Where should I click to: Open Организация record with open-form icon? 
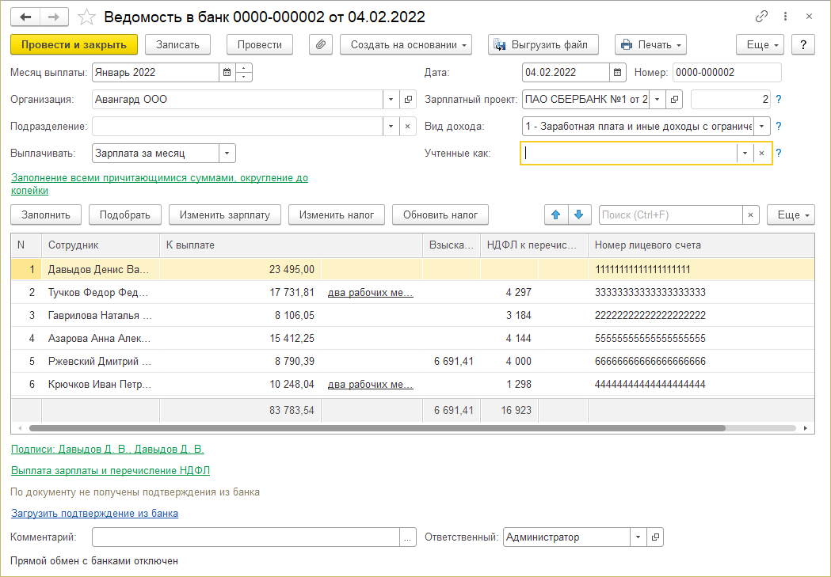(409, 100)
